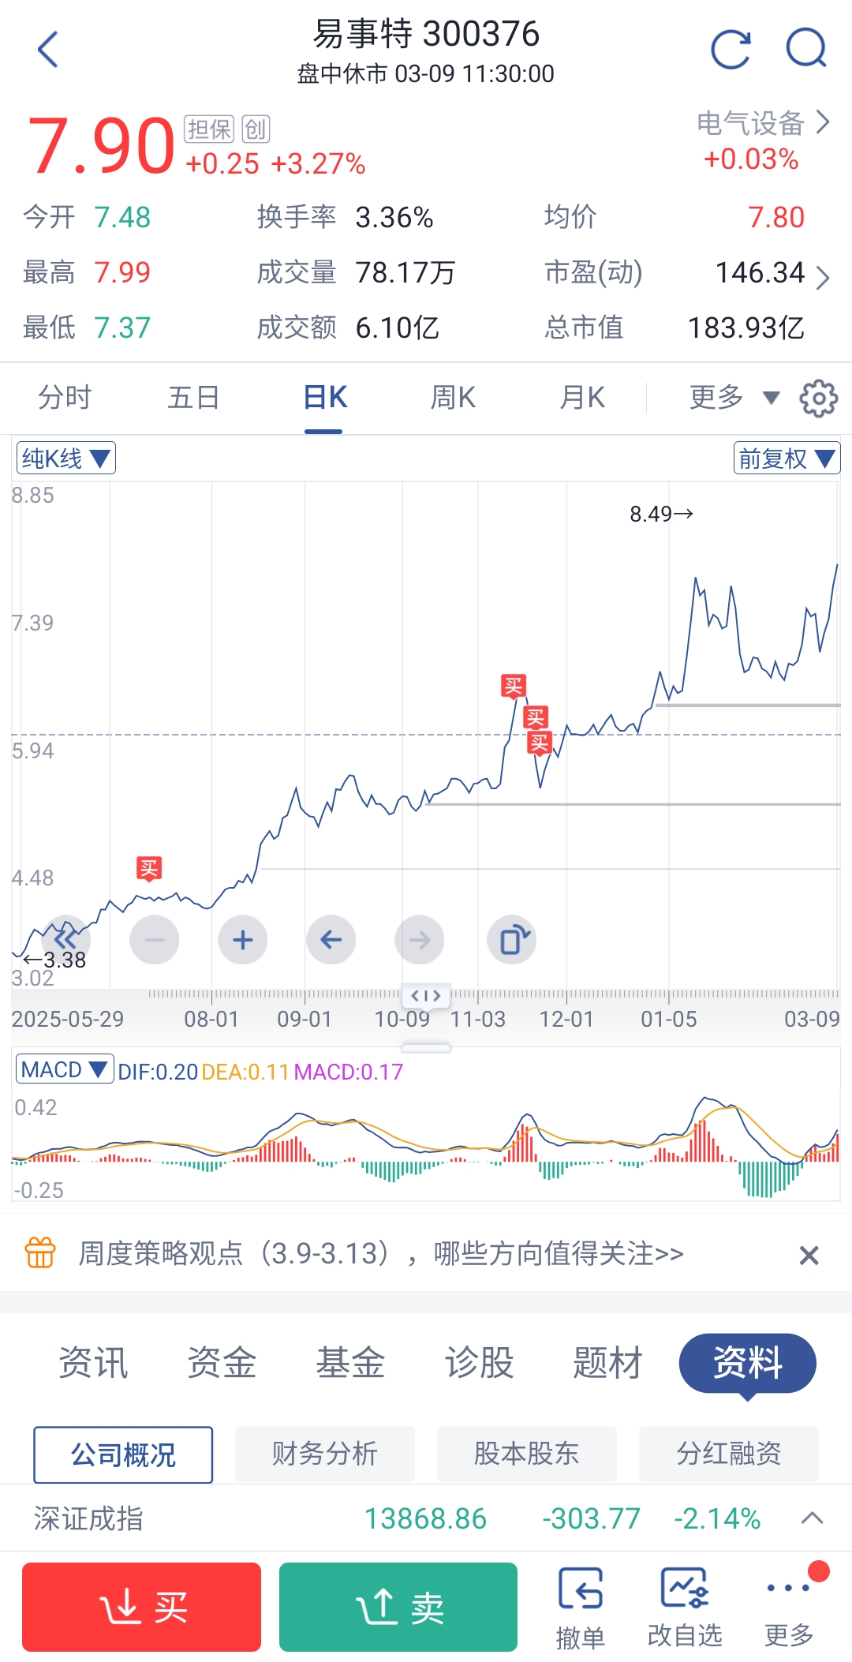The image size is (852, 1662).
Task: Expand the MACD indicator selector
Action: tap(64, 1069)
